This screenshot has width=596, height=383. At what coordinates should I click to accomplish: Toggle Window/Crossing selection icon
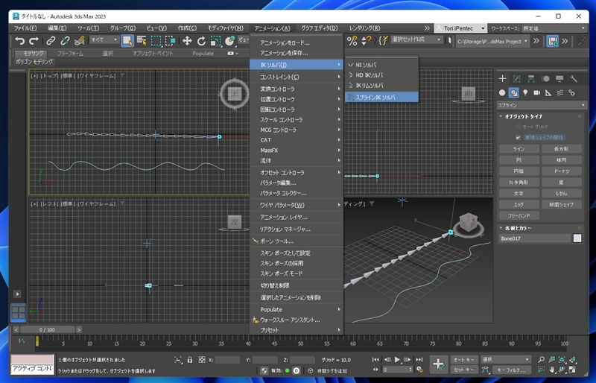click(x=171, y=41)
